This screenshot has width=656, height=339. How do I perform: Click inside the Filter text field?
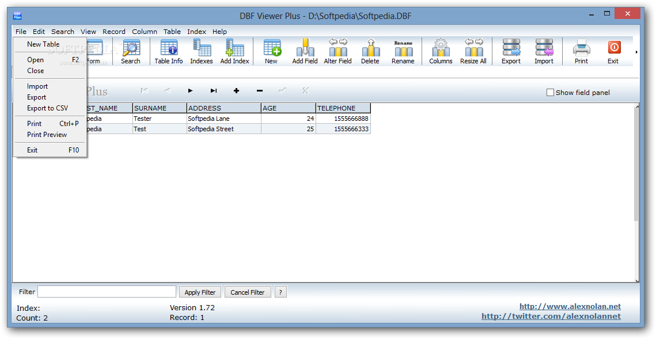pos(107,292)
